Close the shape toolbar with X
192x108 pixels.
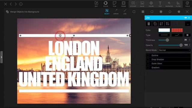point(187,12)
